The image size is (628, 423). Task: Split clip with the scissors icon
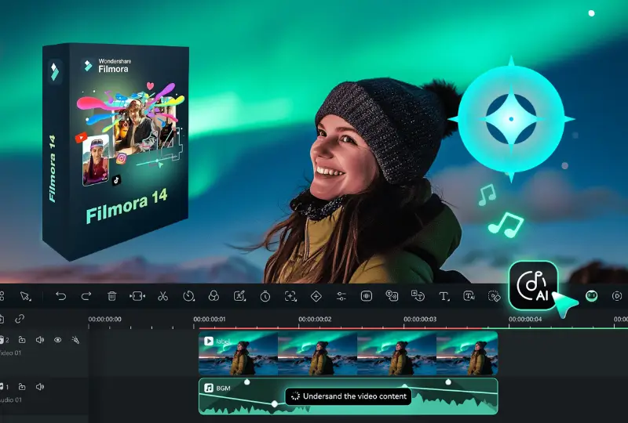click(162, 296)
